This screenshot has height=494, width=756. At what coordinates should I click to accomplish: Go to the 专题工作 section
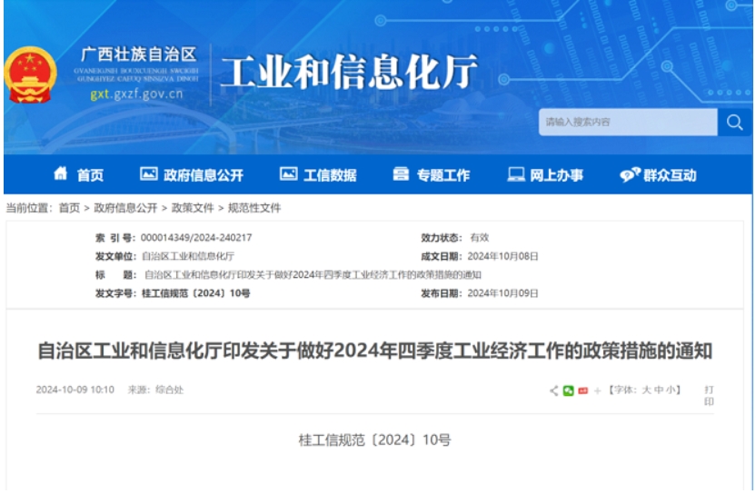(x=432, y=175)
